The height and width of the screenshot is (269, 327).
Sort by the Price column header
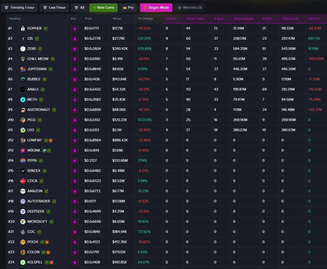88,19
